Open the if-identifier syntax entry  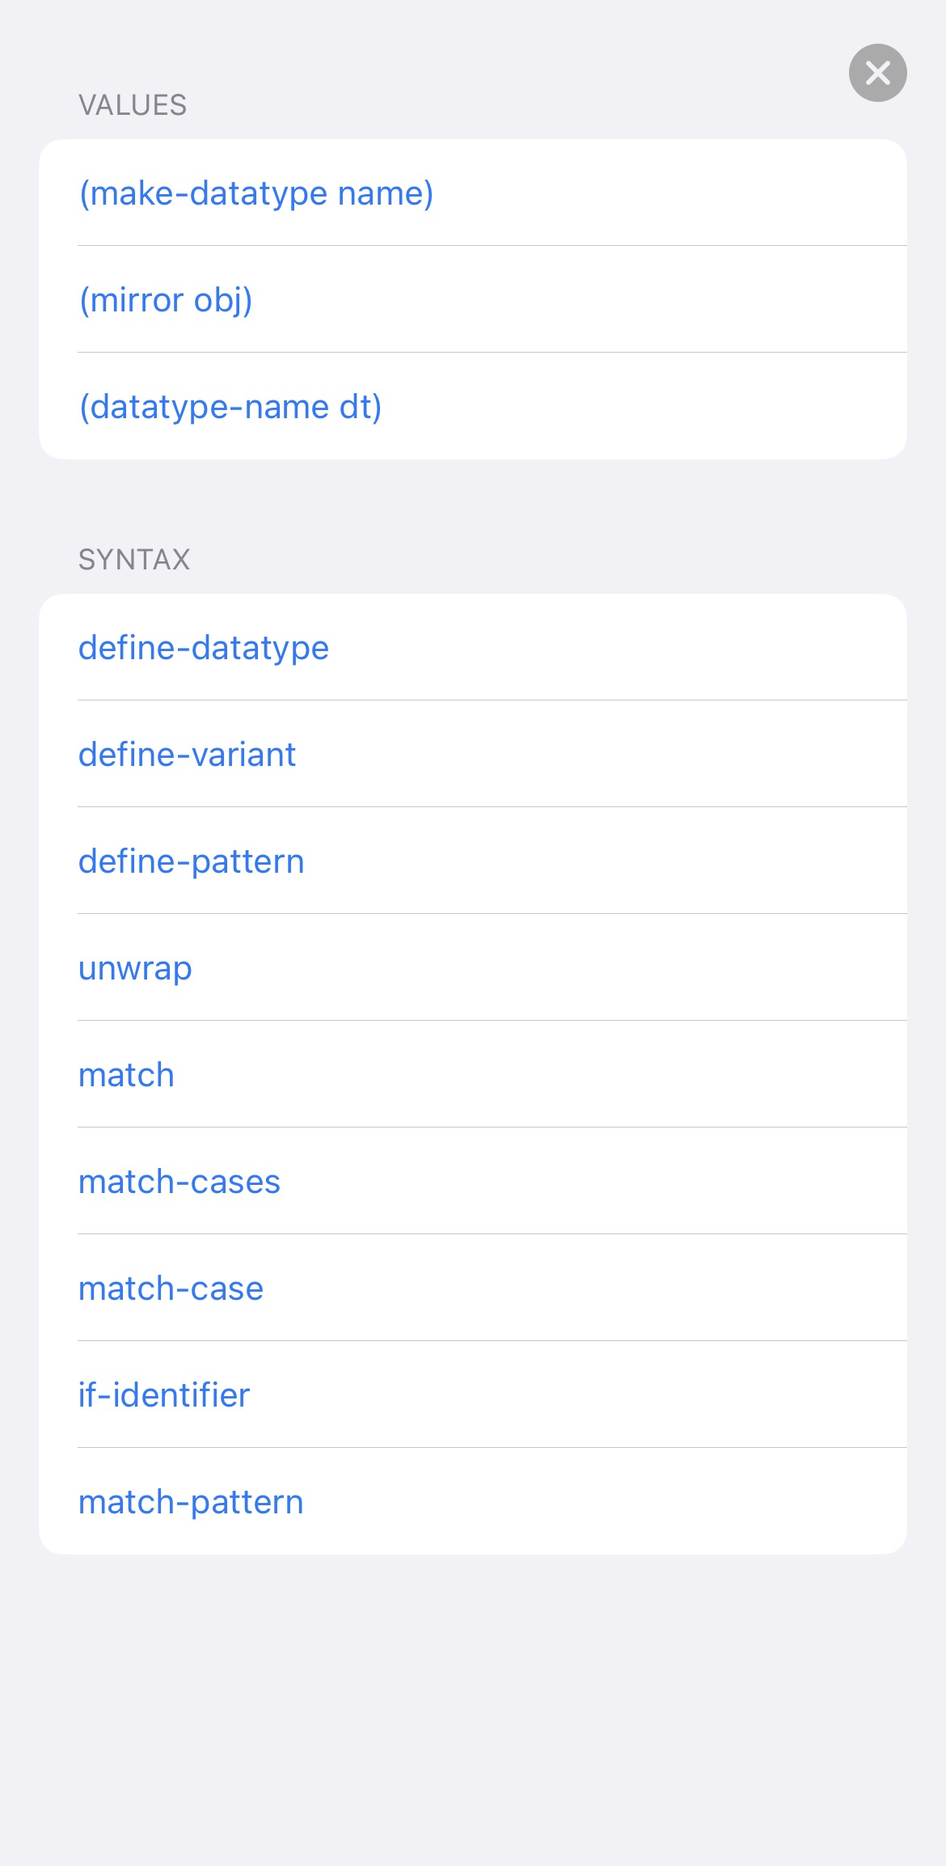pyautogui.click(x=473, y=1394)
